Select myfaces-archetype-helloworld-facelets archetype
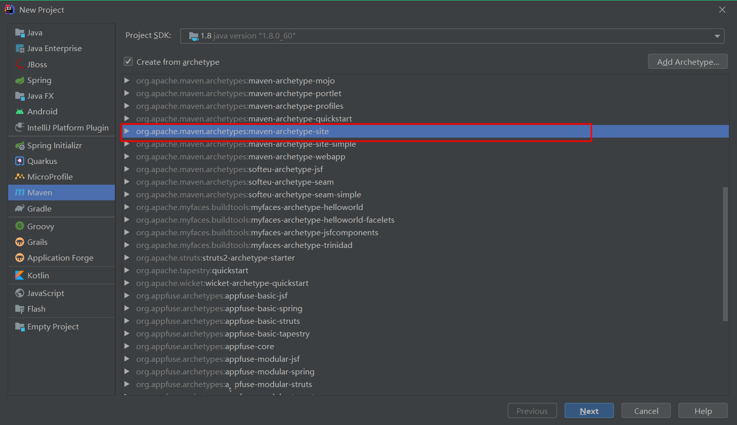Image resolution: width=737 pixels, height=425 pixels. tap(425, 220)
